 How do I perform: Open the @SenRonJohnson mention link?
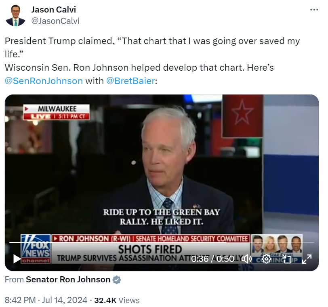44,81
